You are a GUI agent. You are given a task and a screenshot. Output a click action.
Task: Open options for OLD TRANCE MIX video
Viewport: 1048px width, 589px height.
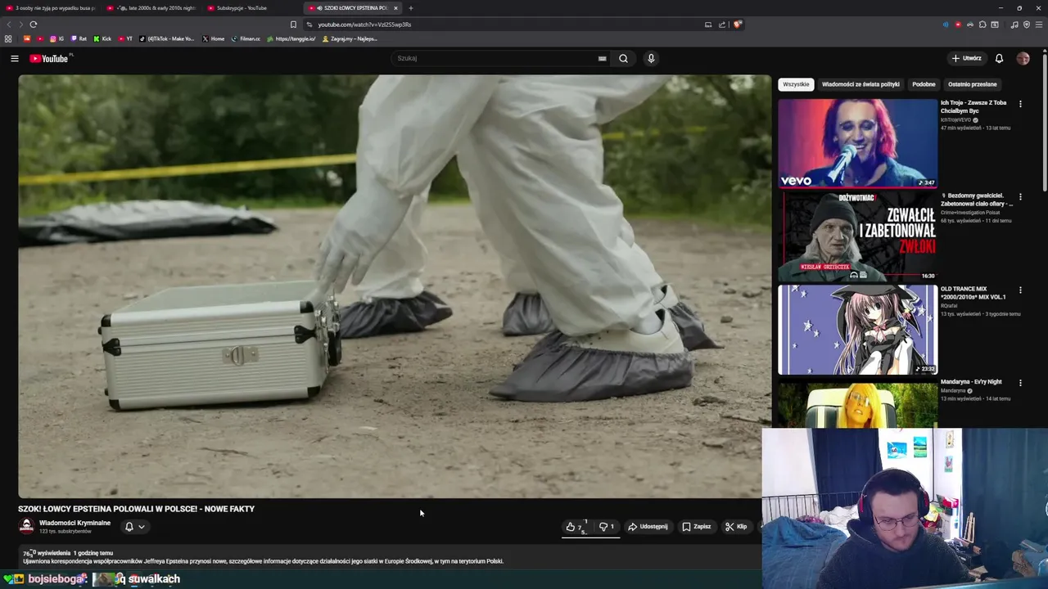point(1020,290)
